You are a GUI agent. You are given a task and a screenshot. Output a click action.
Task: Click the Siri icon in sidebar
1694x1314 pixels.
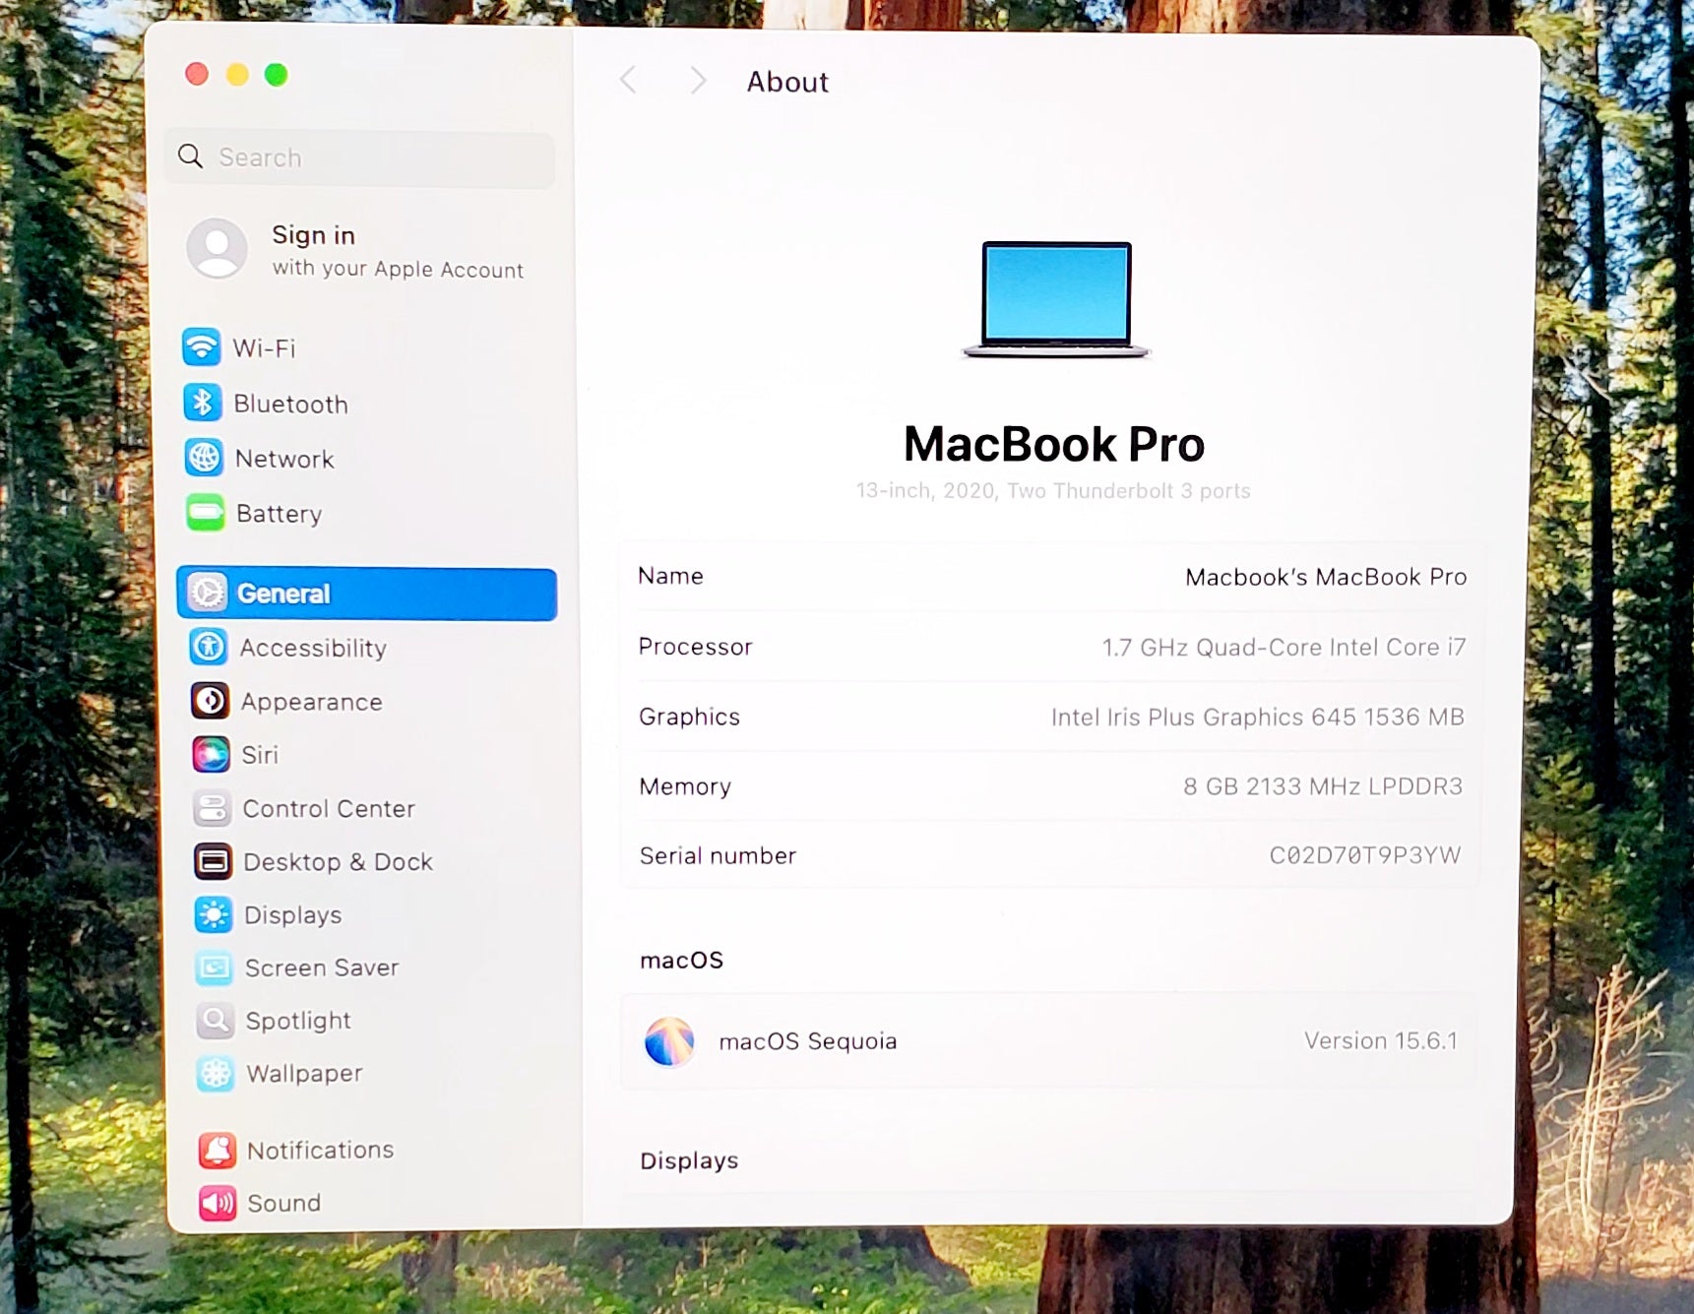pyautogui.click(x=211, y=755)
